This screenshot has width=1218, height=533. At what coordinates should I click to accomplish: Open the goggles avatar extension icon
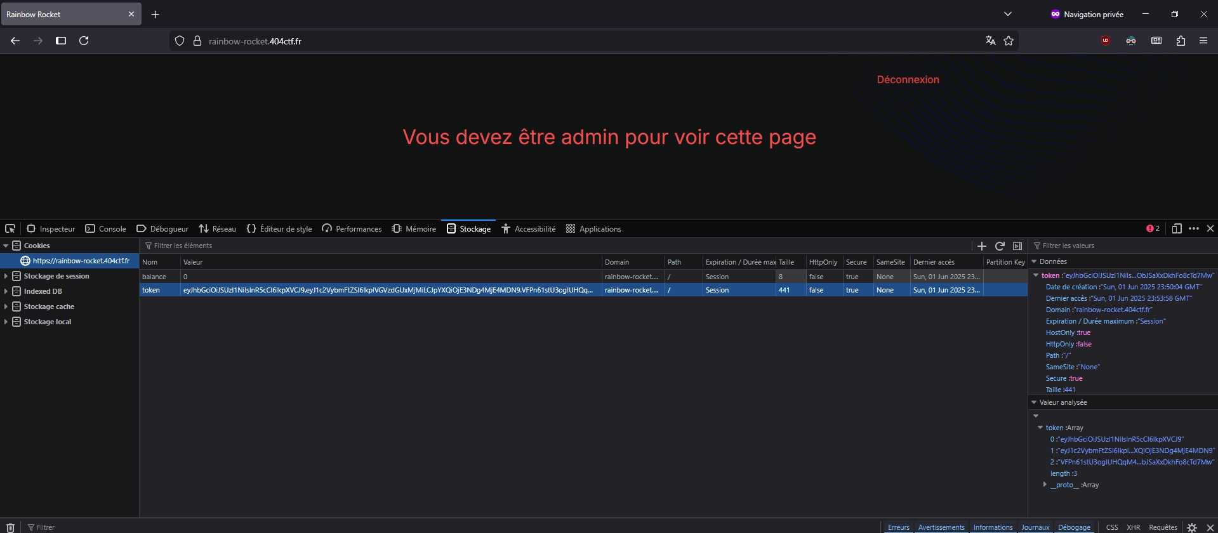[x=1131, y=41]
